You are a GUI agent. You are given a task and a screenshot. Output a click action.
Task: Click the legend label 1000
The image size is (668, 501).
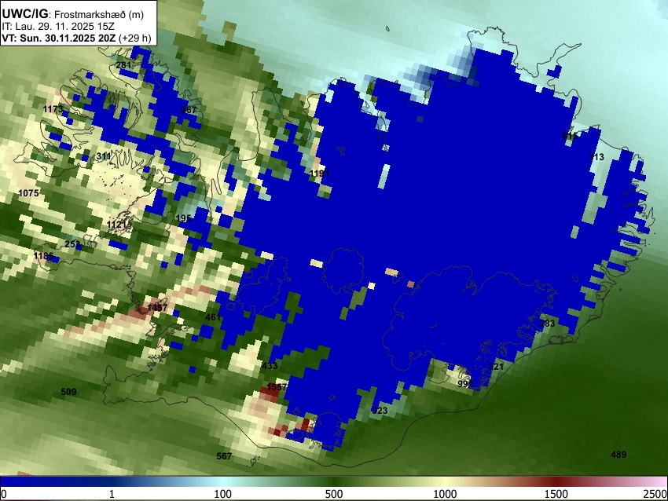[x=445, y=494]
